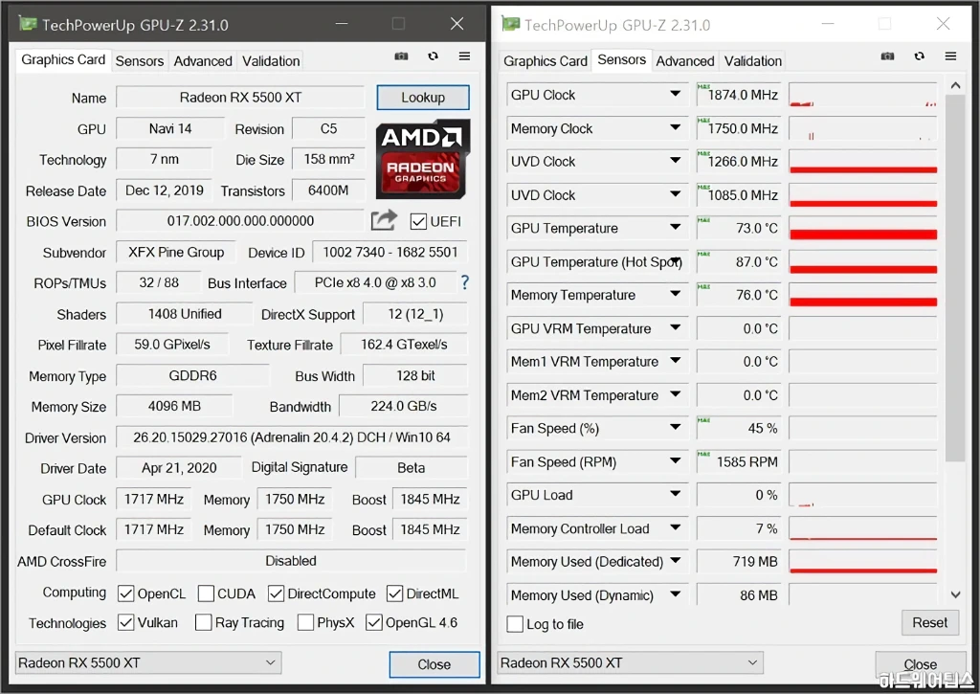Click refresh icon in Sensors window
980x694 pixels.
point(919,56)
